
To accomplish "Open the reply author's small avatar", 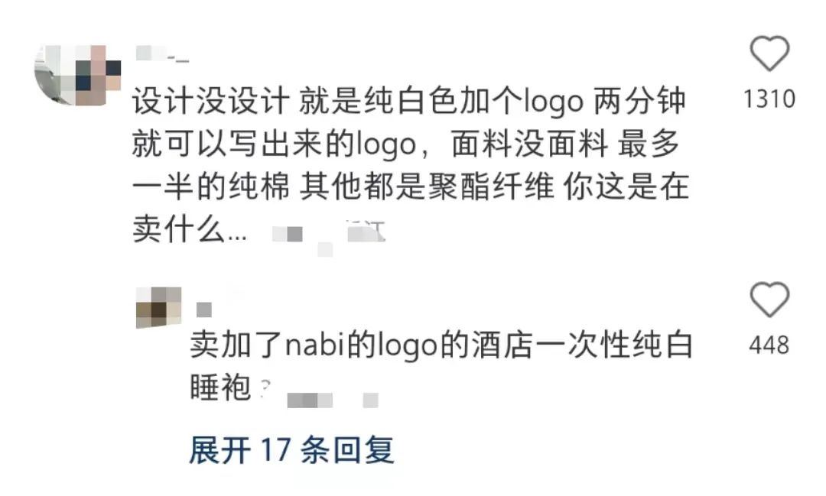I will (x=158, y=307).
